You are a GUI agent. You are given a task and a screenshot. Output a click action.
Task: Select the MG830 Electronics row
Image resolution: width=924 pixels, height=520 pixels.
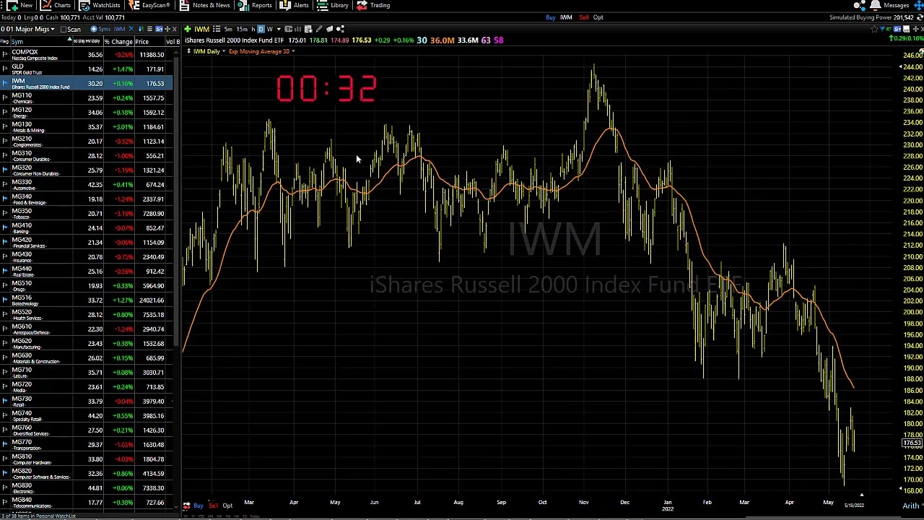(87, 488)
